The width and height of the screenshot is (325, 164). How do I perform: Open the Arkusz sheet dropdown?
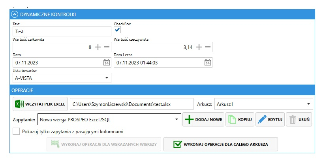tap(308, 104)
